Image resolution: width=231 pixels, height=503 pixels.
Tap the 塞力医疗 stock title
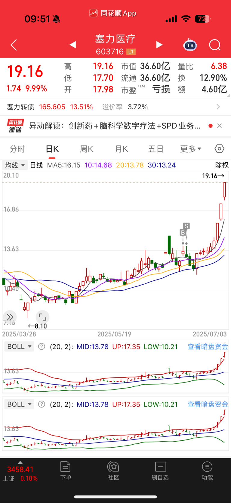[115, 39]
